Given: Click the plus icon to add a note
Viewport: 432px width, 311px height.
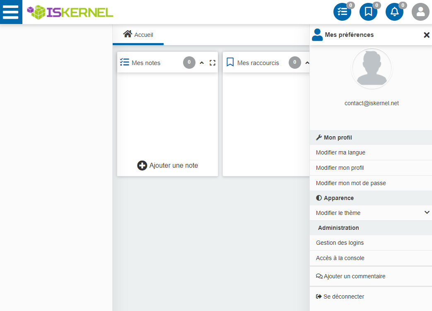Looking at the screenshot, I should (x=142, y=166).
